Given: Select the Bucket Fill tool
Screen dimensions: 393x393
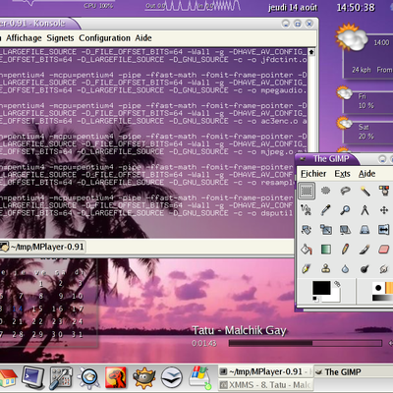Looking at the screenshot, I should (x=307, y=250).
